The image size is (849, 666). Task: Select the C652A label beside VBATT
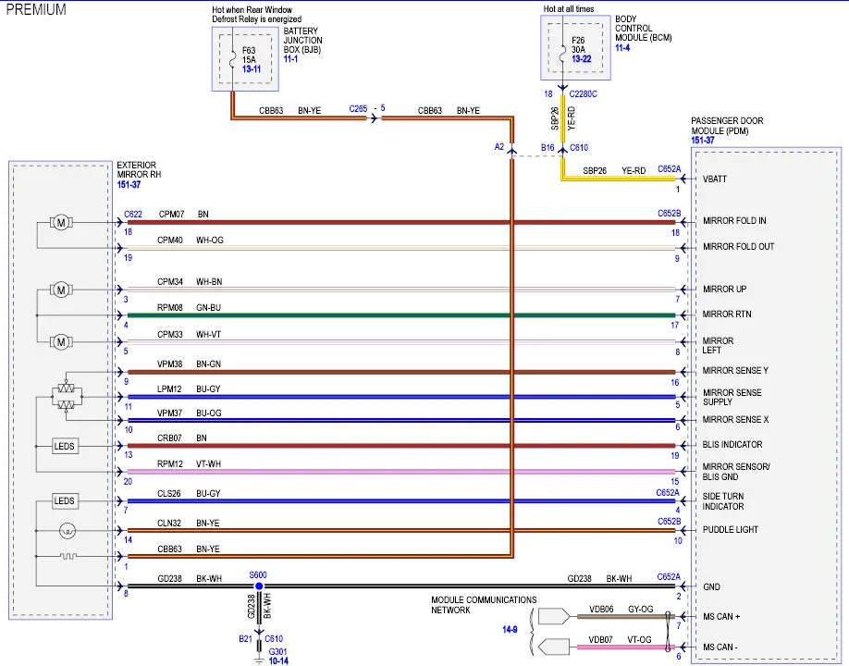670,169
